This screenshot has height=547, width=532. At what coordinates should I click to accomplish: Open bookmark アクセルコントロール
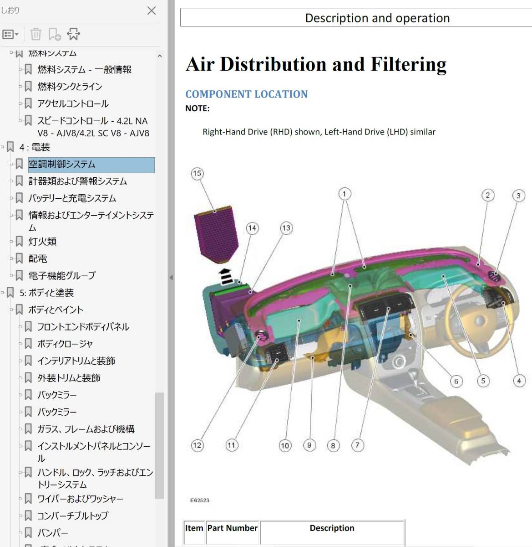click(x=73, y=103)
